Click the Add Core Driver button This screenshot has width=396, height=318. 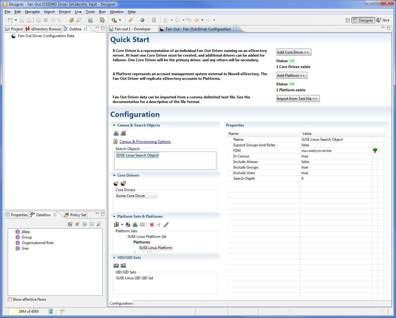pyautogui.click(x=294, y=52)
